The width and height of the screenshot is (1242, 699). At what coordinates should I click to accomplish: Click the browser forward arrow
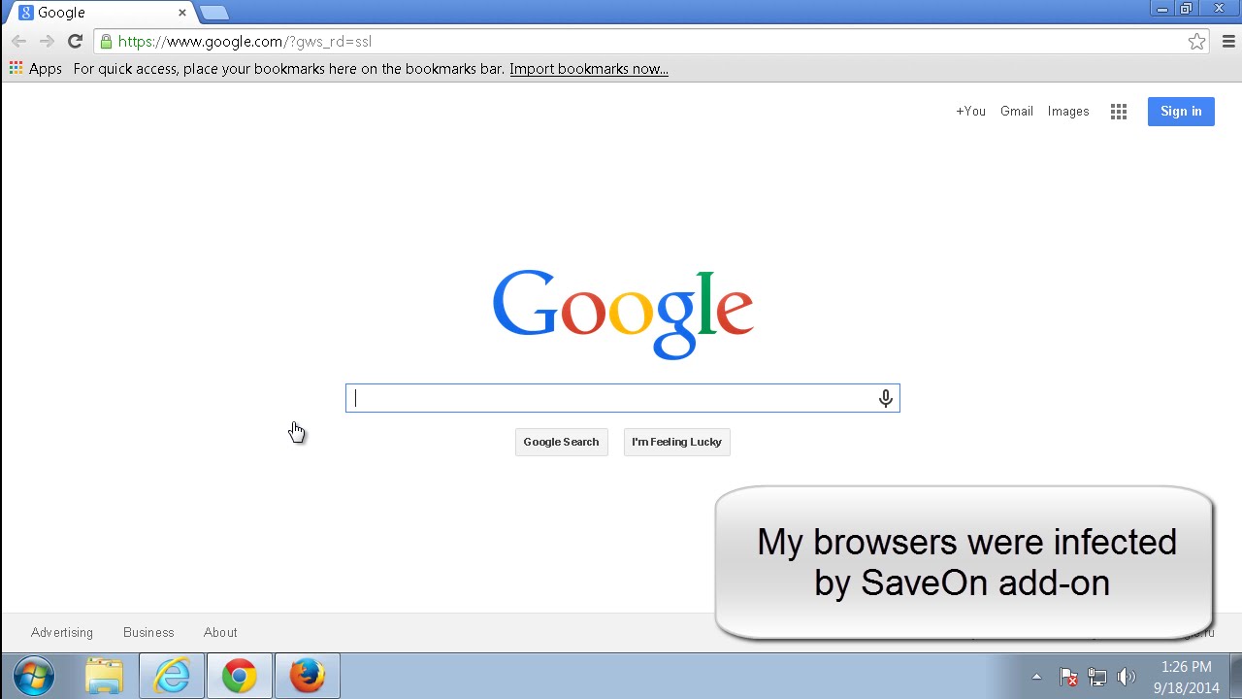pos(47,42)
